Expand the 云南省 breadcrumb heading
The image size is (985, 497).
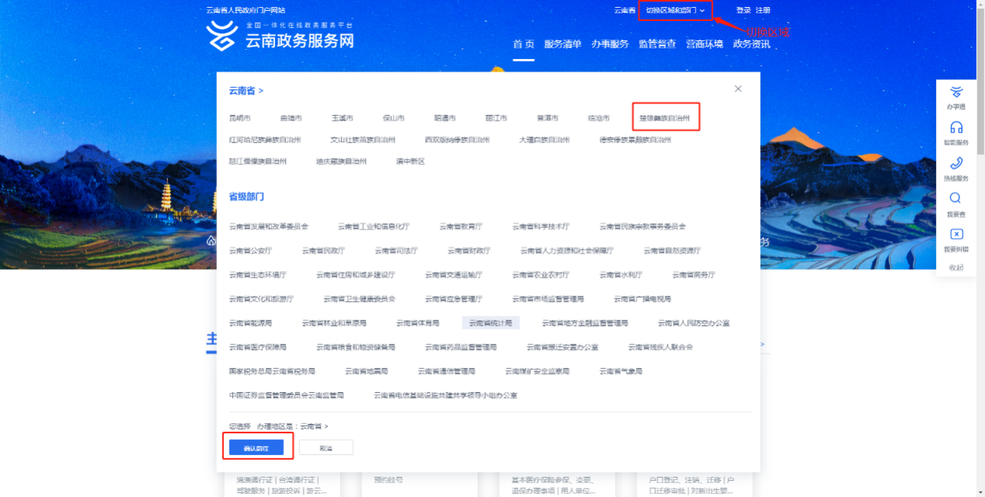(x=246, y=91)
